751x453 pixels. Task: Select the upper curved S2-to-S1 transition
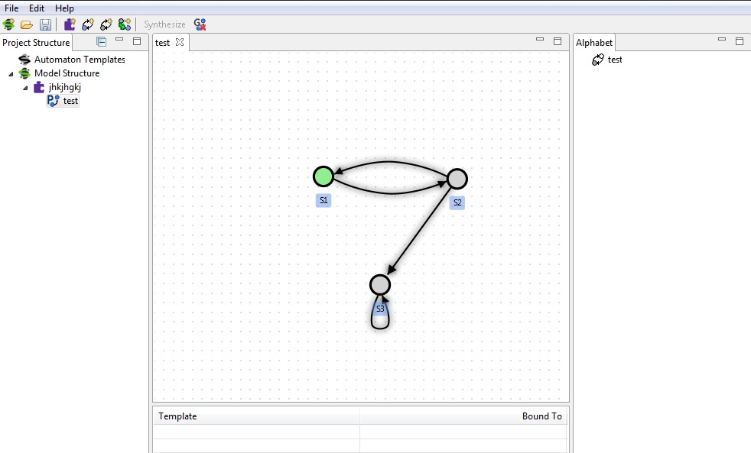(390, 163)
